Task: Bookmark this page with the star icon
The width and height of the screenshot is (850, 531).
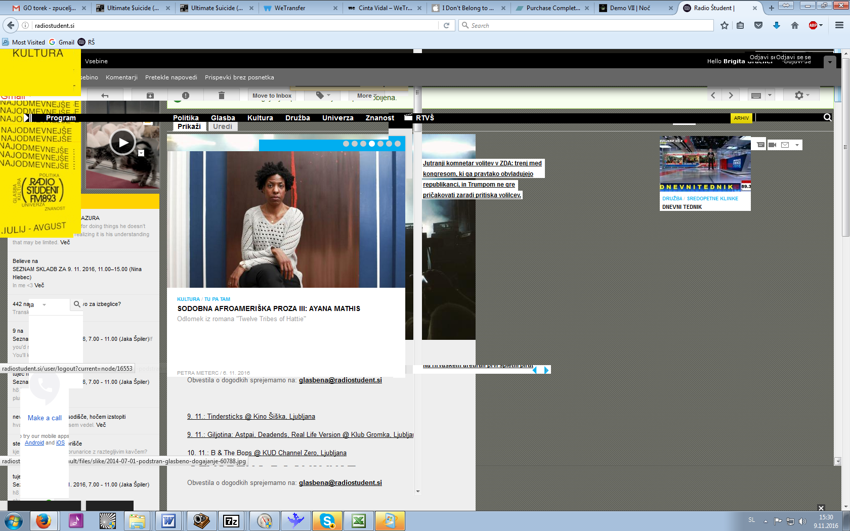Action: coord(725,25)
